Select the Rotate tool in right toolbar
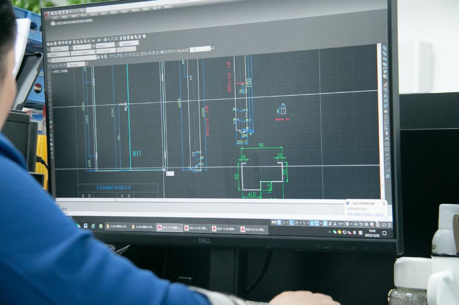The height and width of the screenshot is (305, 459). pyautogui.click(x=385, y=117)
